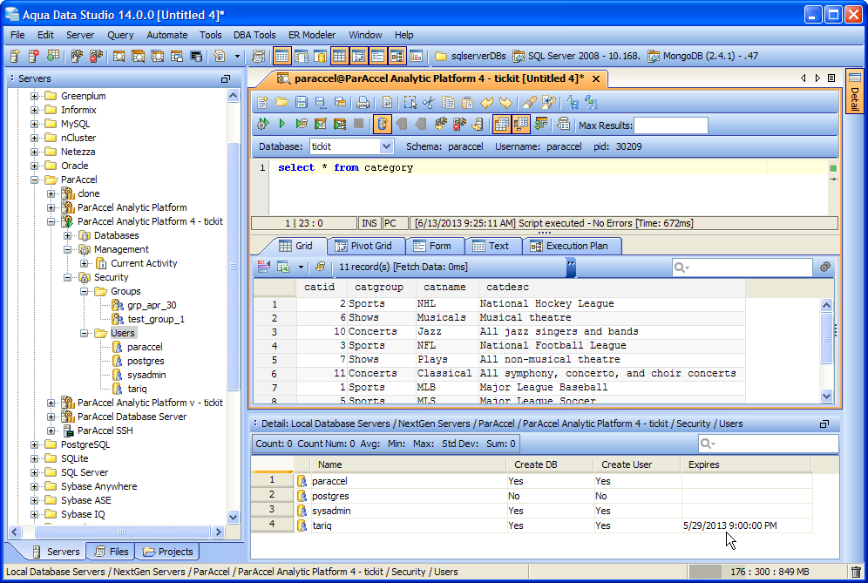The image size is (868, 583).
Task: Toggle the highlighted grid view button in main toolbar
Action: pos(339,56)
